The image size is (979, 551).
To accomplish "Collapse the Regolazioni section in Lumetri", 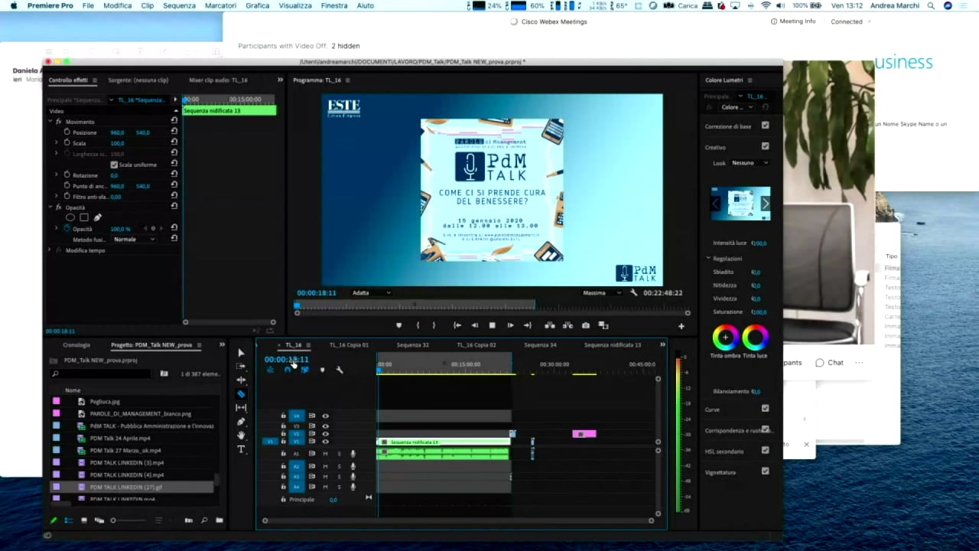I will pyautogui.click(x=708, y=259).
